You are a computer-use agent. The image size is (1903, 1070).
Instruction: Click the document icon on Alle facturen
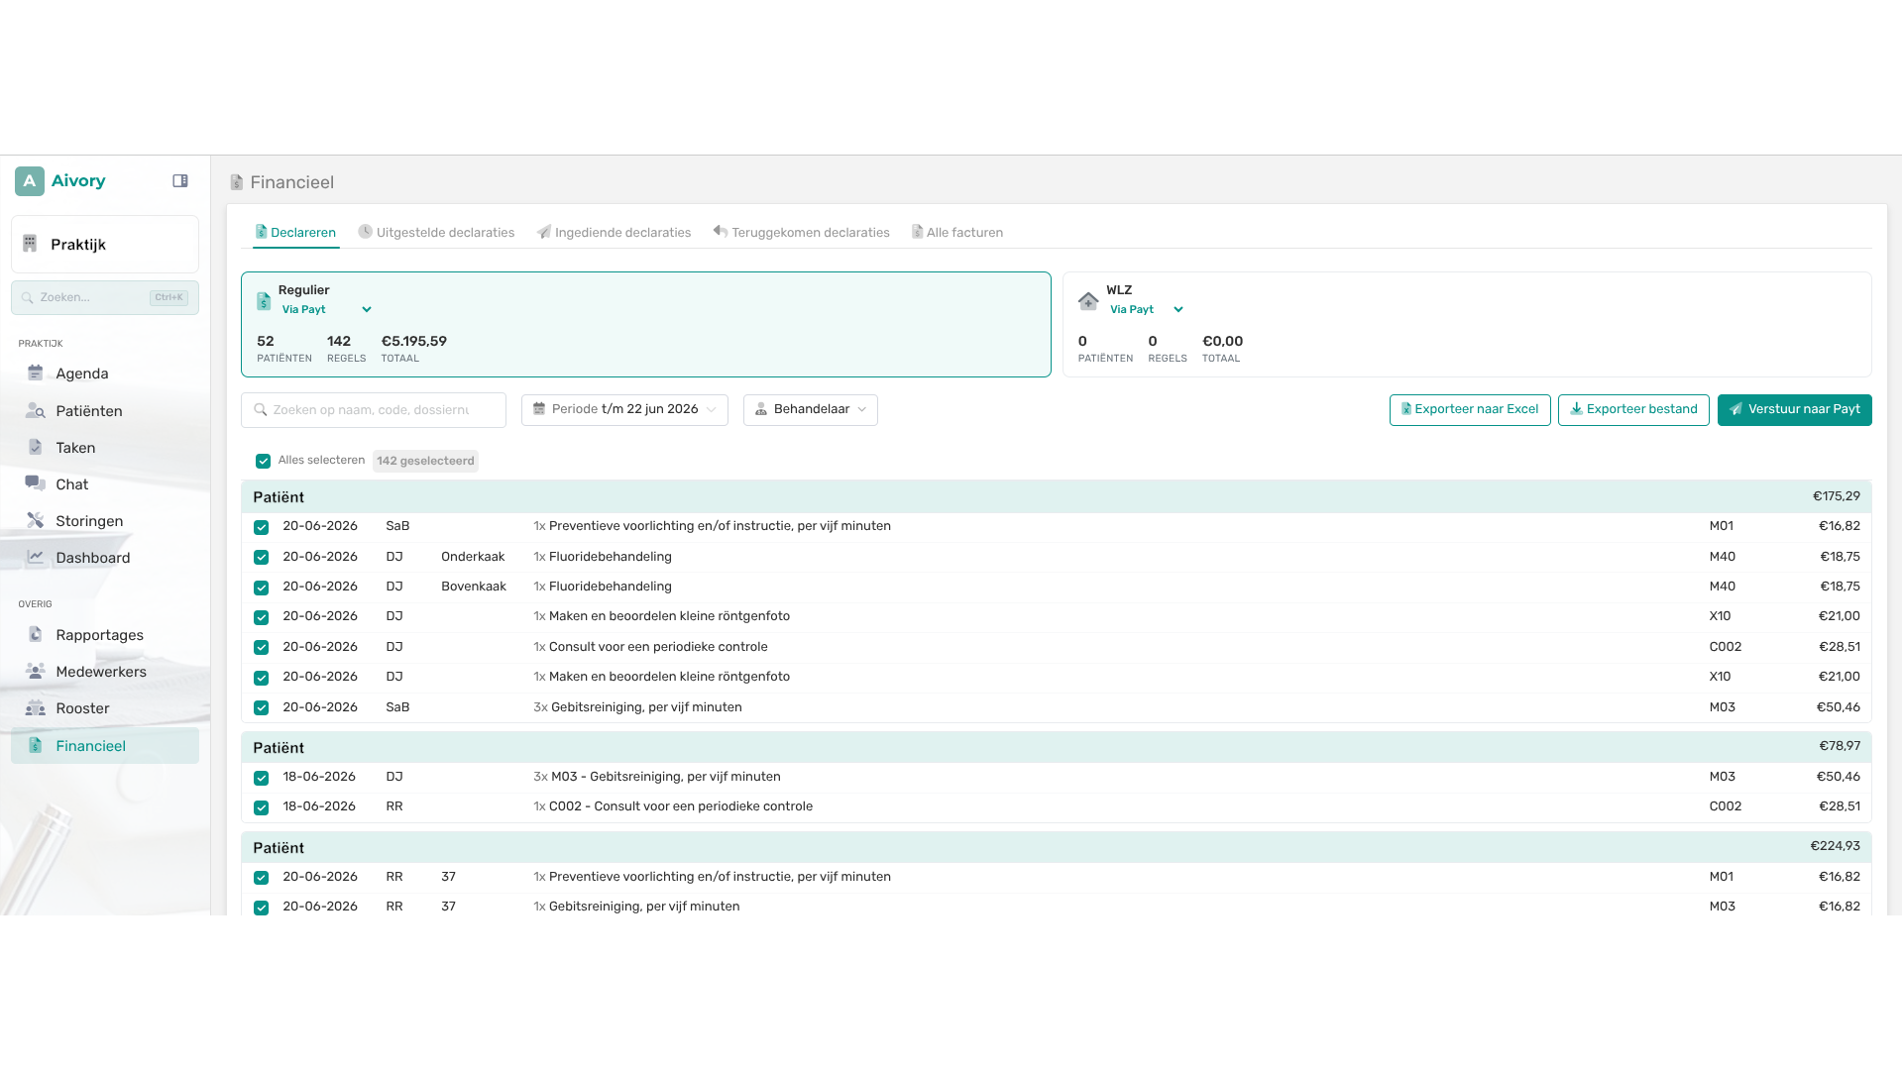[918, 232]
